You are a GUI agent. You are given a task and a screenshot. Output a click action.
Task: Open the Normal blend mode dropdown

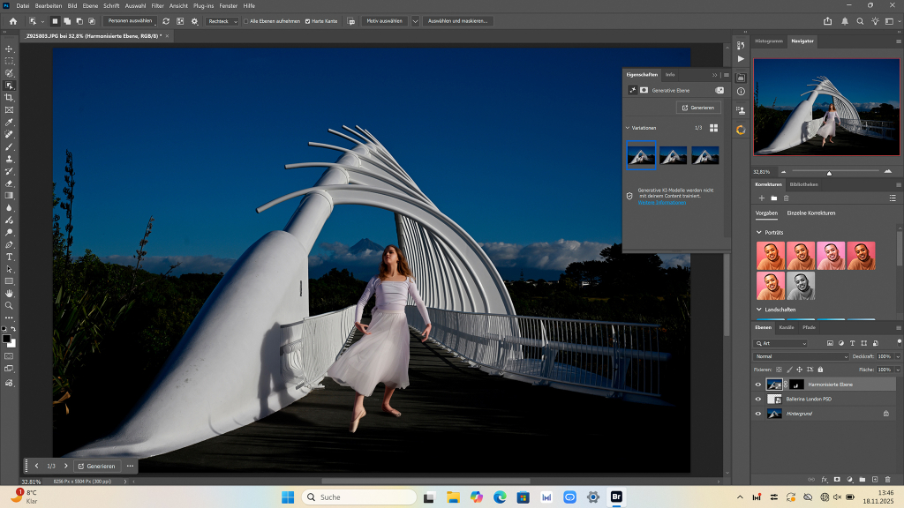(800, 356)
